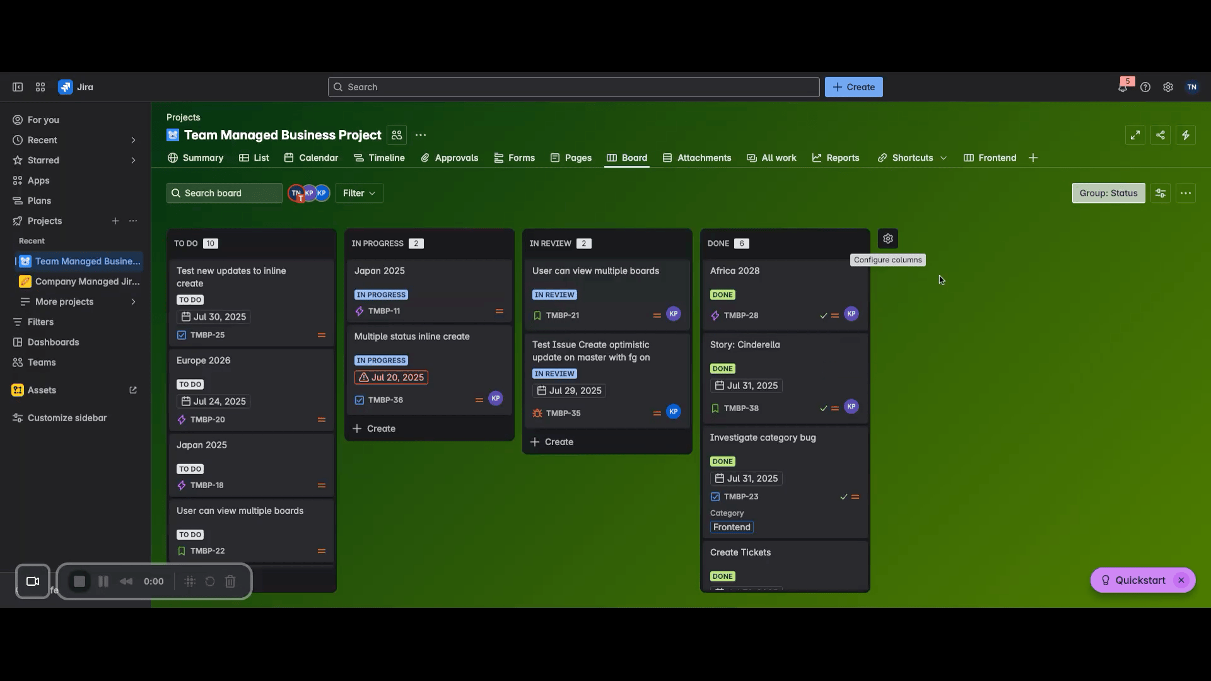Filter the board by the blue KP avatar

coord(322,193)
